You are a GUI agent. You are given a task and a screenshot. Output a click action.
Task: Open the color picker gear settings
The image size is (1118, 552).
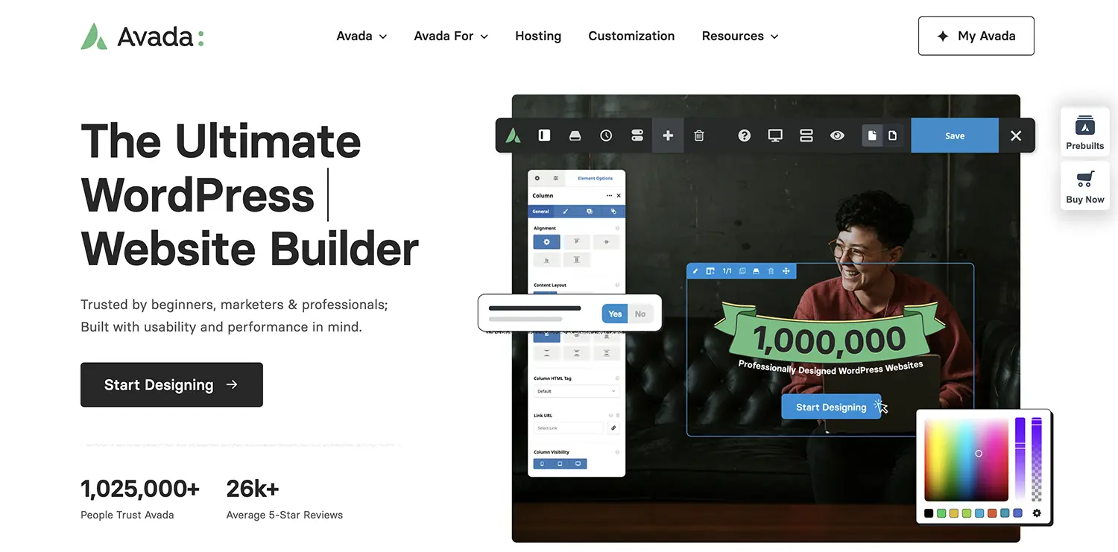(1037, 513)
